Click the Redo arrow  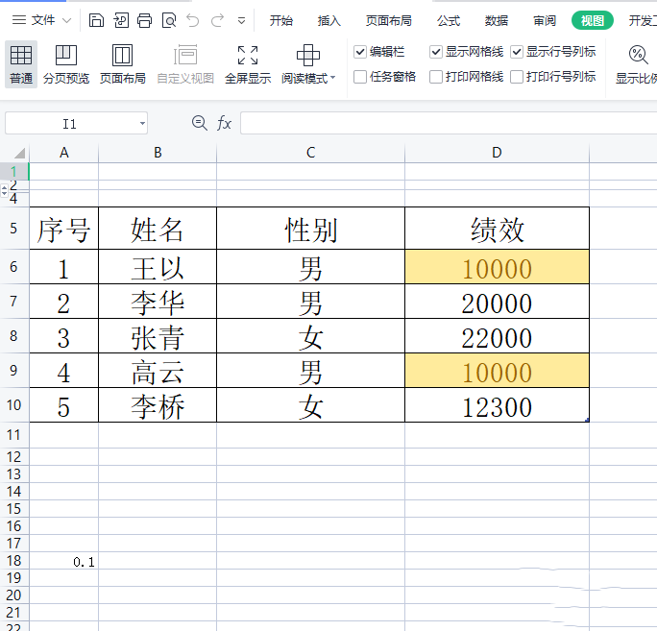[x=217, y=20]
